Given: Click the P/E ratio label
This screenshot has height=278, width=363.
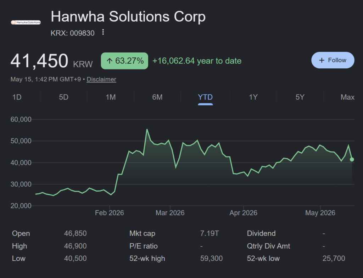Looking at the screenshot, I should pyautogui.click(x=144, y=246).
